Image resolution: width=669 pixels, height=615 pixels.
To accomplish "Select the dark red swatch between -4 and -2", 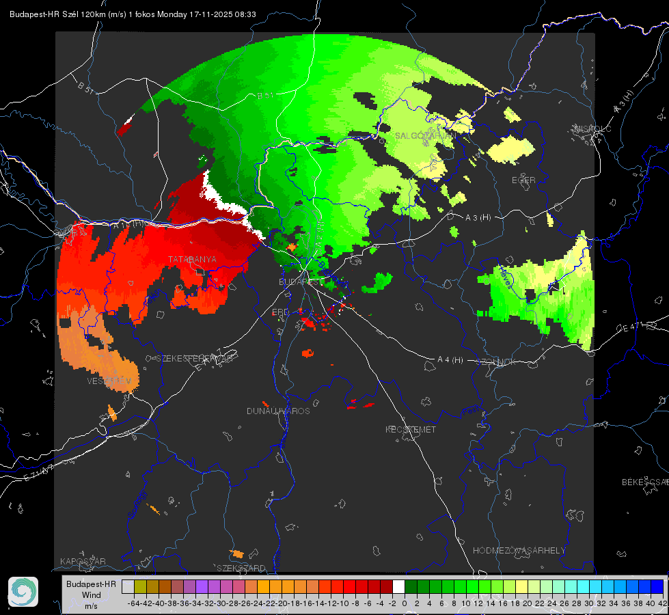I will pyautogui.click(x=386, y=586).
